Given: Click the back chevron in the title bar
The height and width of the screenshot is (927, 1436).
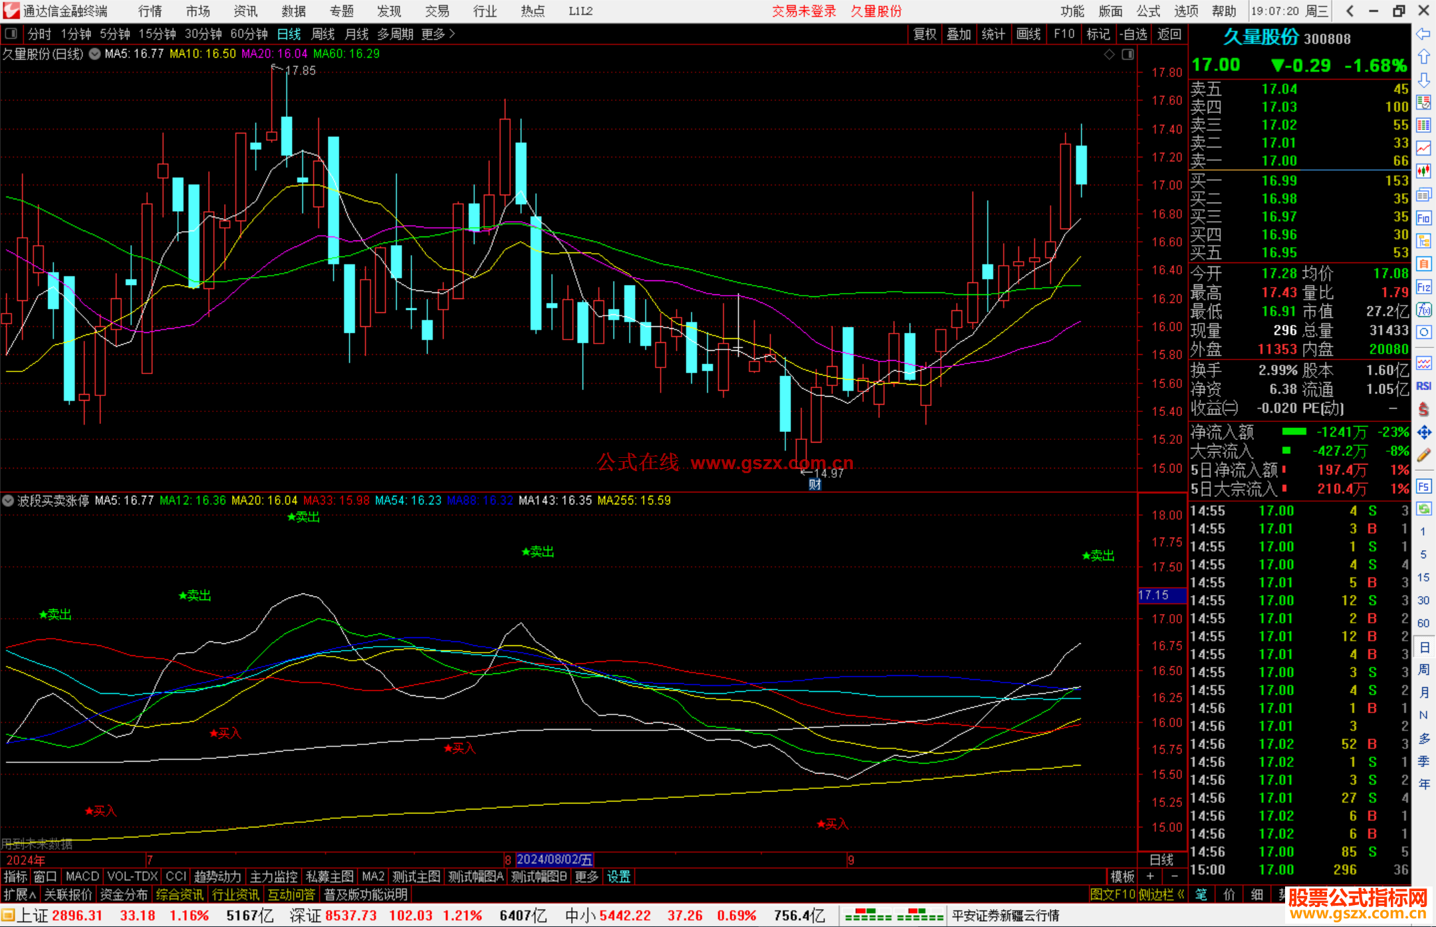Looking at the screenshot, I should [1350, 11].
